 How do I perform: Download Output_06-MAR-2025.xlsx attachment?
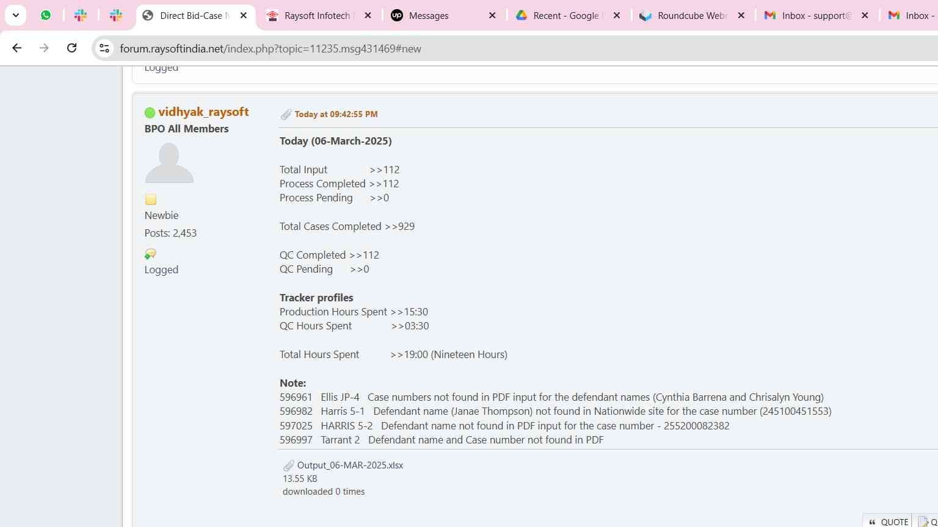coord(350,465)
